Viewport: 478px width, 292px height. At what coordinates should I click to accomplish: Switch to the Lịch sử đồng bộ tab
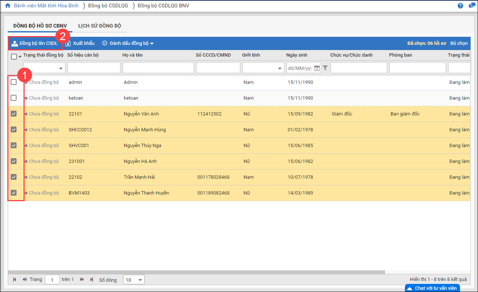(100, 26)
